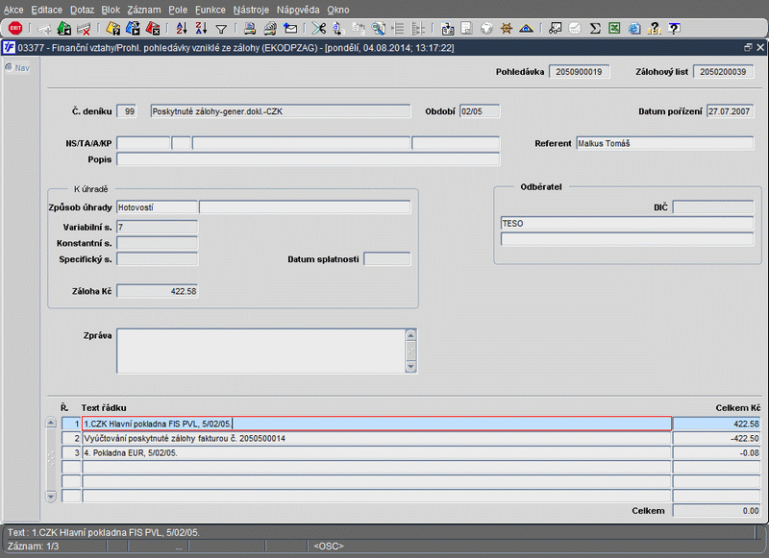The height and width of the screenshot is (558, 769).
Task: Sort descending with the Z-A icon
Action: pos(200,29)
